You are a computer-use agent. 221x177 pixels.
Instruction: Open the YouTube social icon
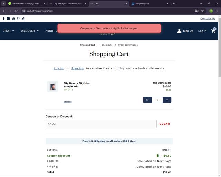(13, 18)
